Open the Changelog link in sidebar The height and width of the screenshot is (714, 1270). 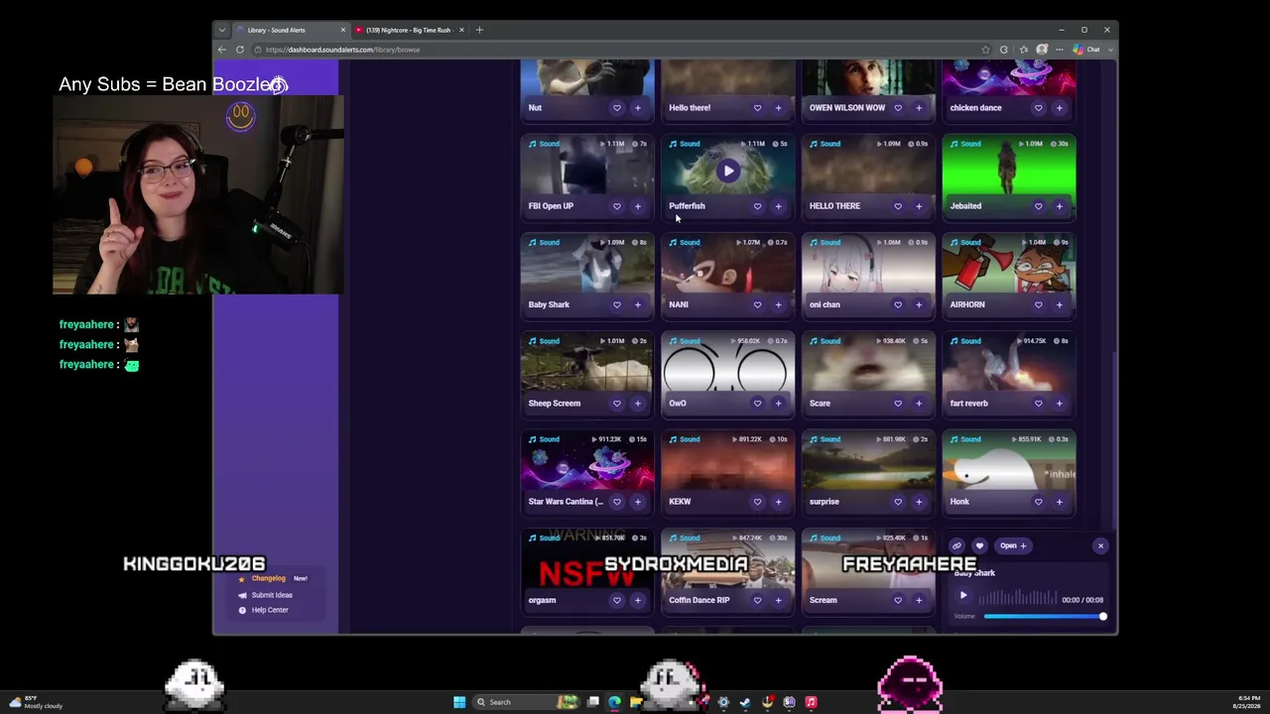click(268, 578)
